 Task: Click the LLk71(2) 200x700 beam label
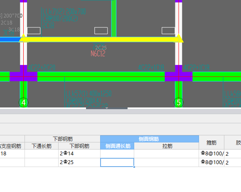coord(64,12)
